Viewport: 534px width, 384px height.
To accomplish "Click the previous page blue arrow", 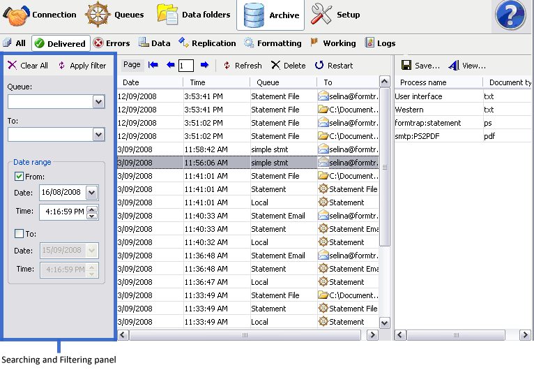I will pos(170,65).
